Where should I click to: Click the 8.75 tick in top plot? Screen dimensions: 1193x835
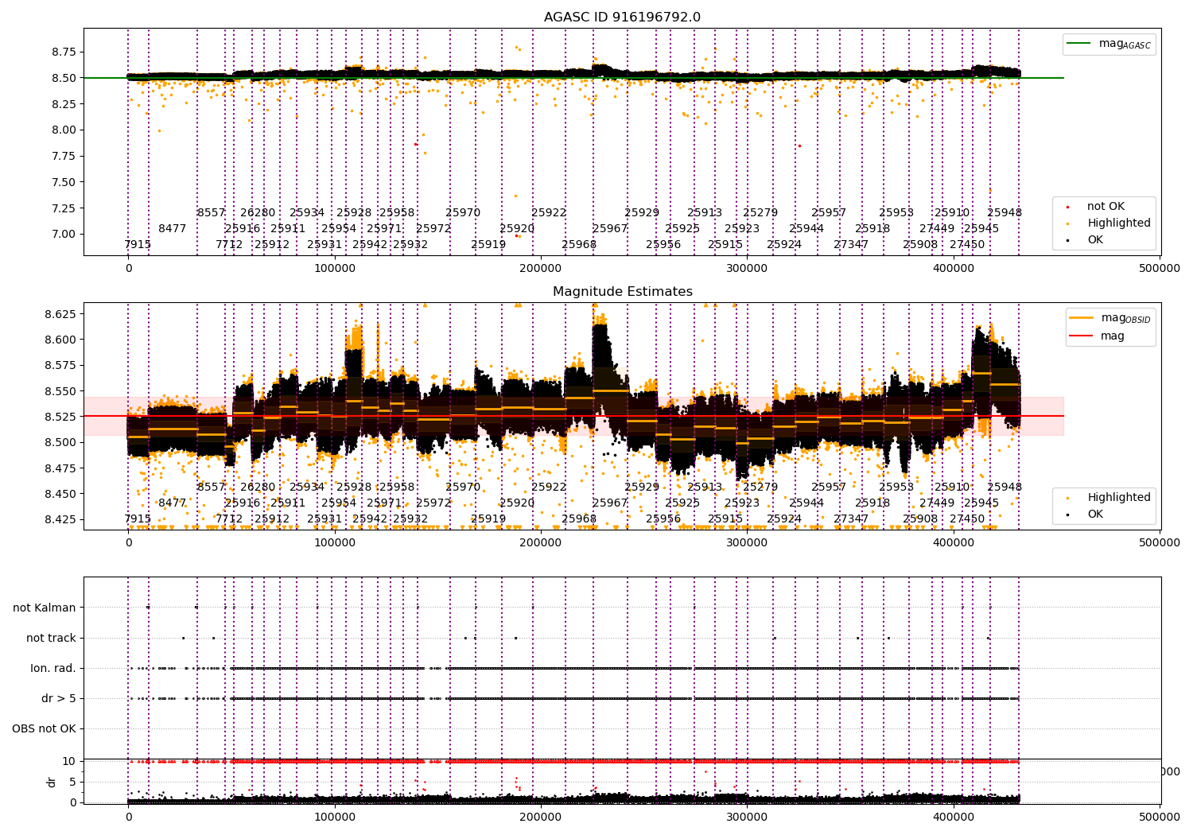tap(64, 52)
